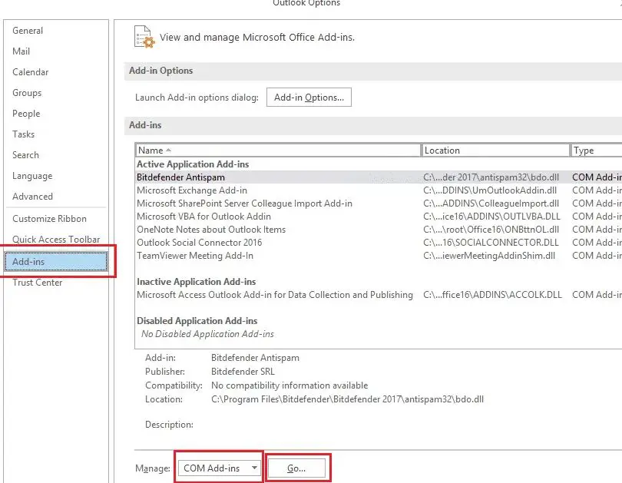Screen dimensions: 622x483
Task: Click the Bitdefender SRL publisher value
Action: click(243, 372)
